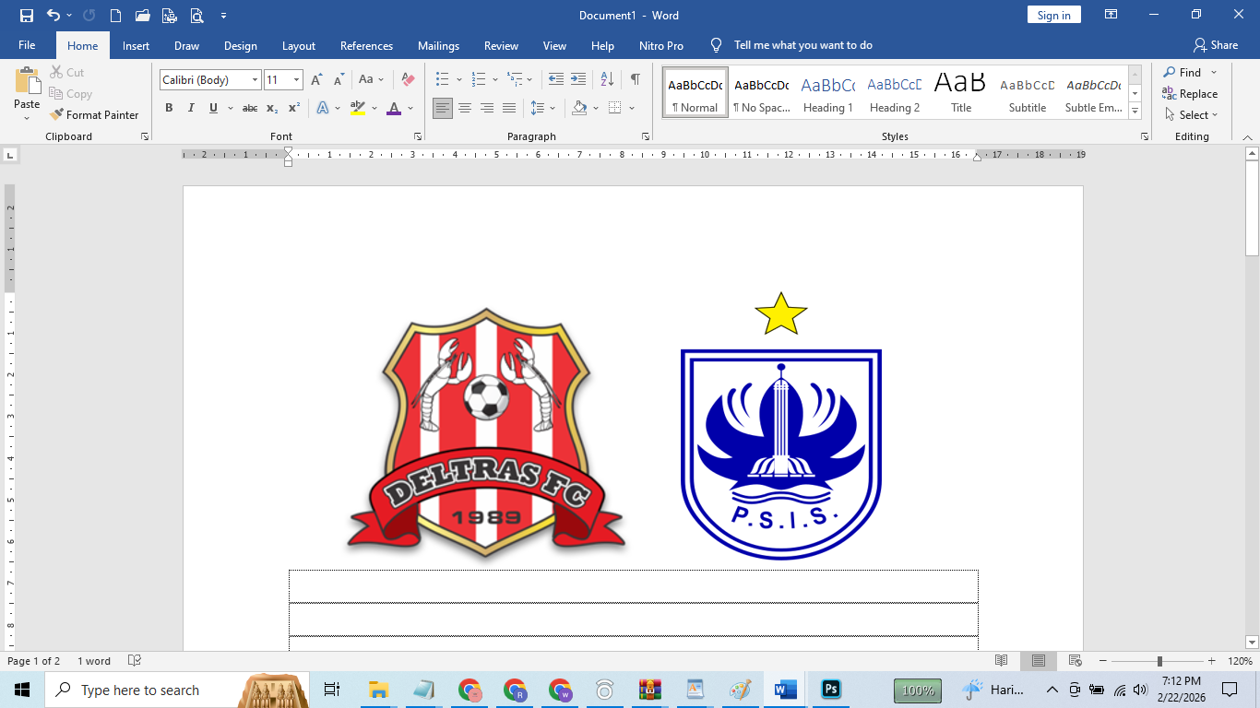
Task: Toggle Italic formatting
Action: (x=191, y=108)
